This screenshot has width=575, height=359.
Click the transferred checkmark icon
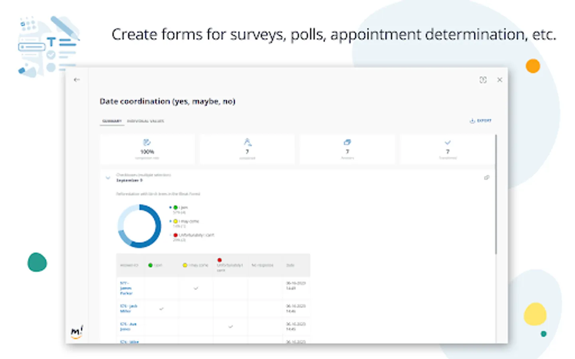(448, 142)
